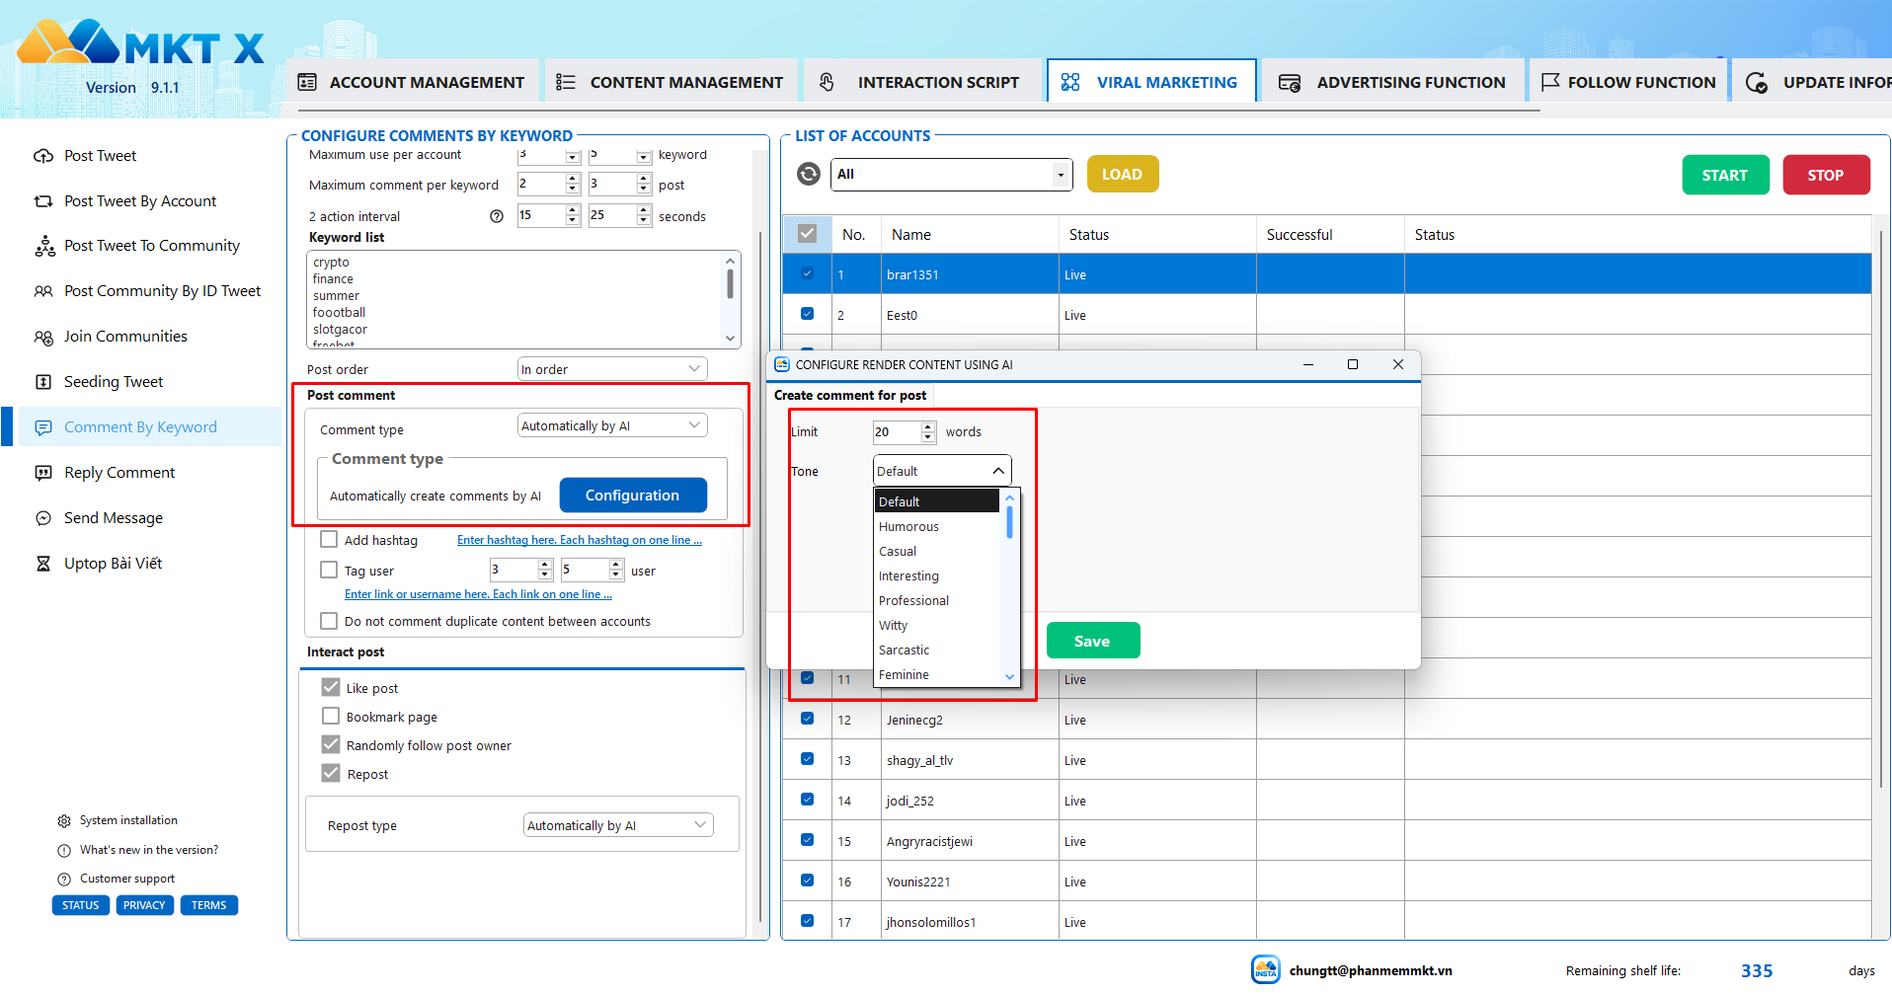This screenshot has height=995, width=1892.
Task: Click the Customer support question icon
Action: coord(64,879)
